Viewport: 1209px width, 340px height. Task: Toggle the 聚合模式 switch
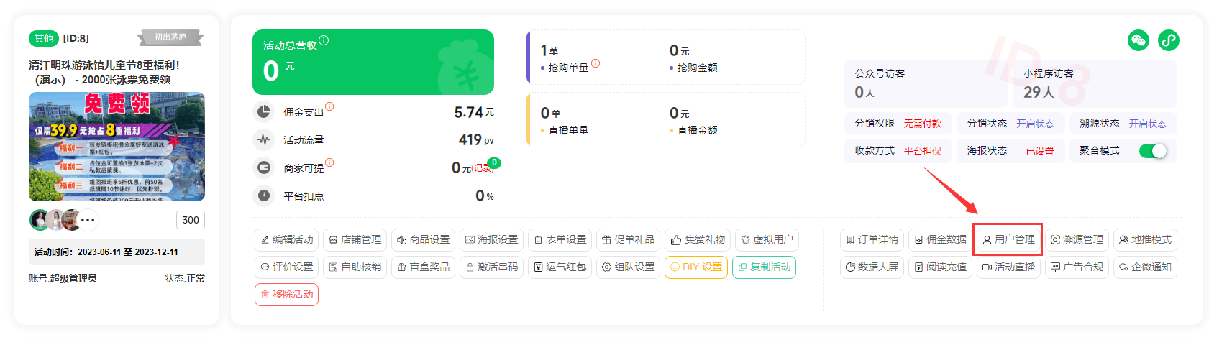tap(1153, 151)
